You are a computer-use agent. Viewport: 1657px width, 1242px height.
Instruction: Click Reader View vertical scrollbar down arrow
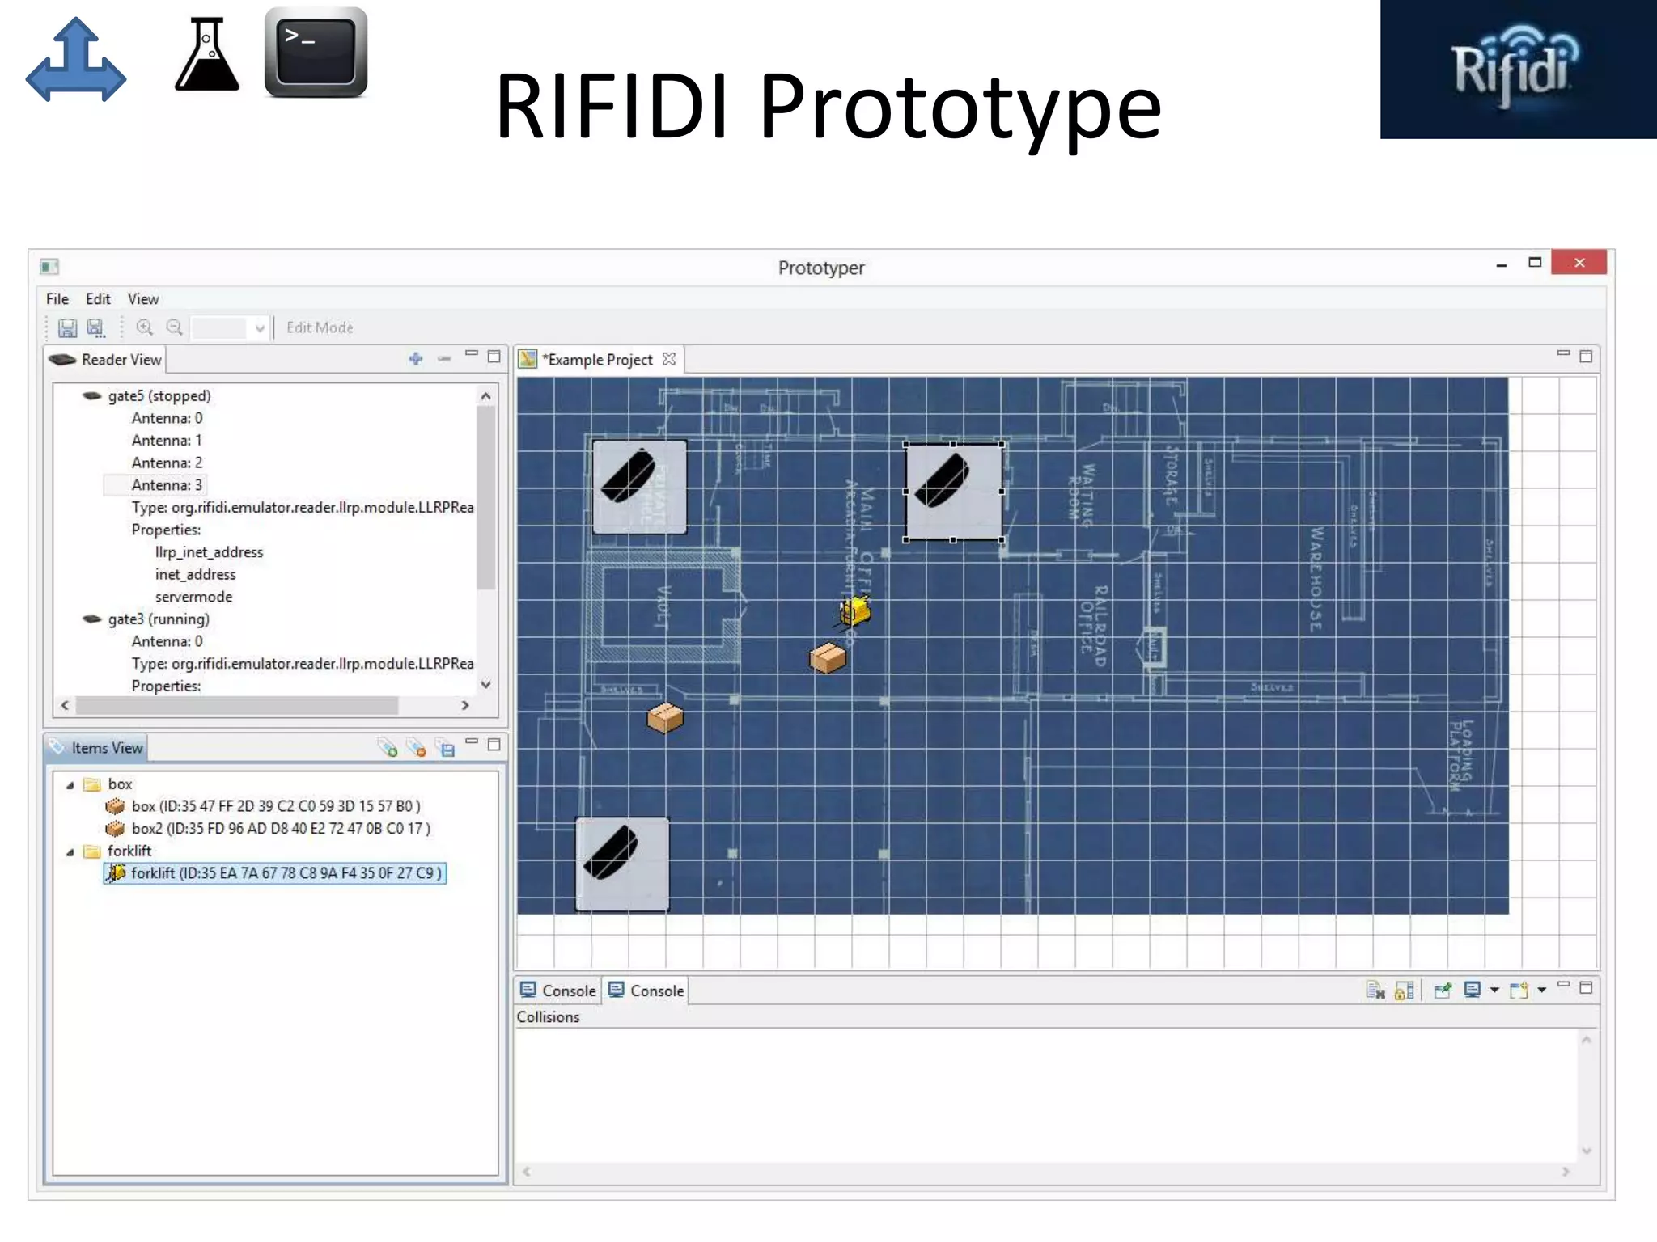tap(486, 684)
